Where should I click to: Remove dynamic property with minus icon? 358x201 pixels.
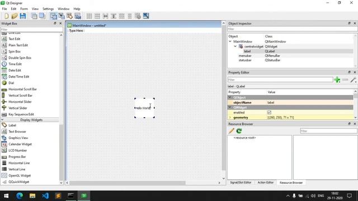pyautogui.click(x=345, y=80)
